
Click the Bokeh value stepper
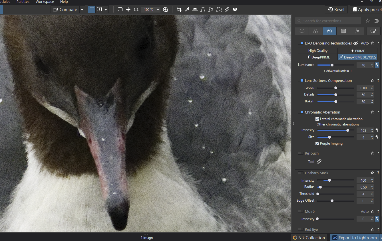click(372, 102)
